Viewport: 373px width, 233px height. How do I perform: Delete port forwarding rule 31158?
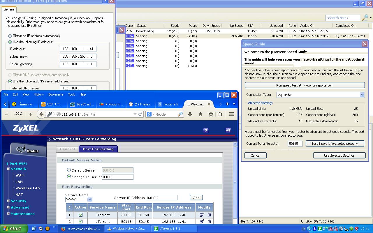click(209, 215)
